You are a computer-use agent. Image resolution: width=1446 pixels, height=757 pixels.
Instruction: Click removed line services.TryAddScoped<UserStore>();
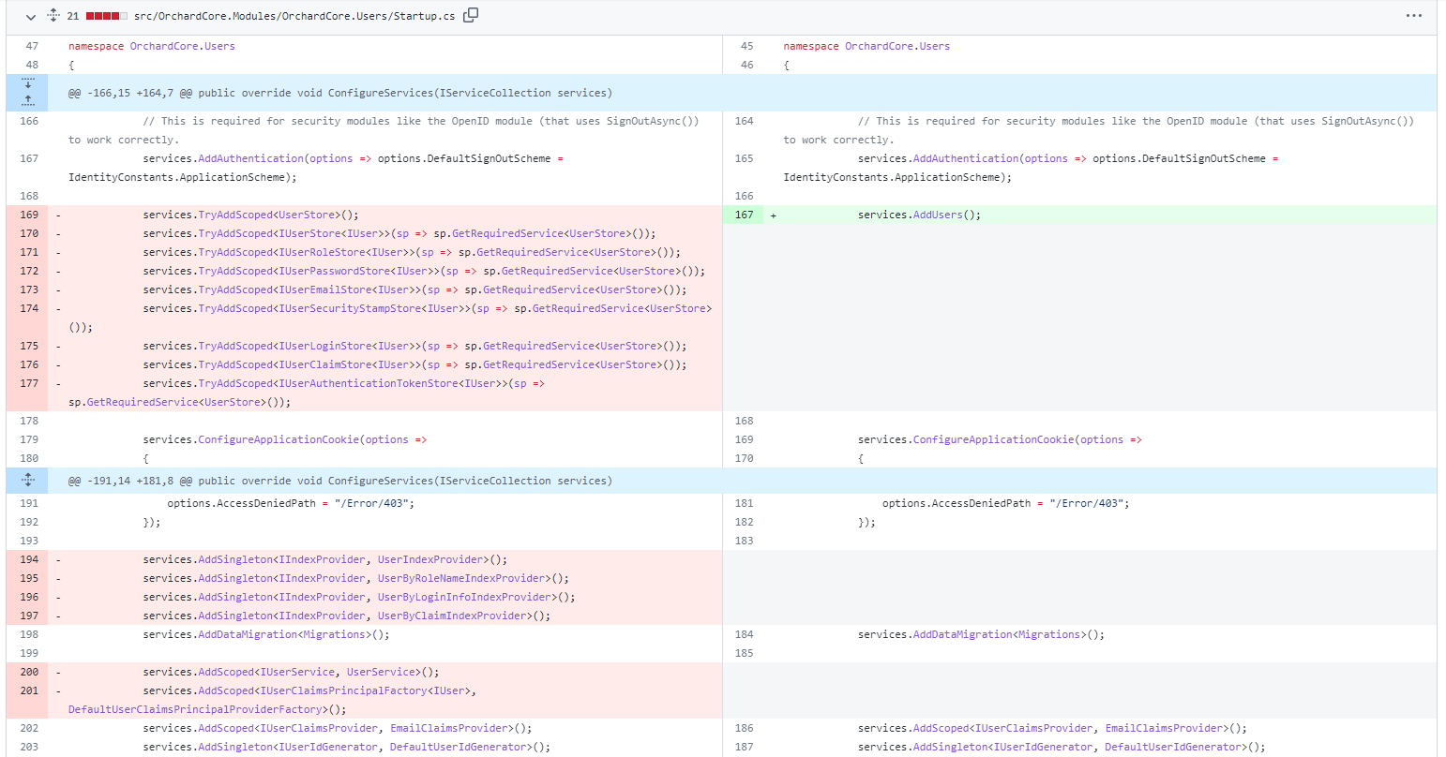pos(250,215)
